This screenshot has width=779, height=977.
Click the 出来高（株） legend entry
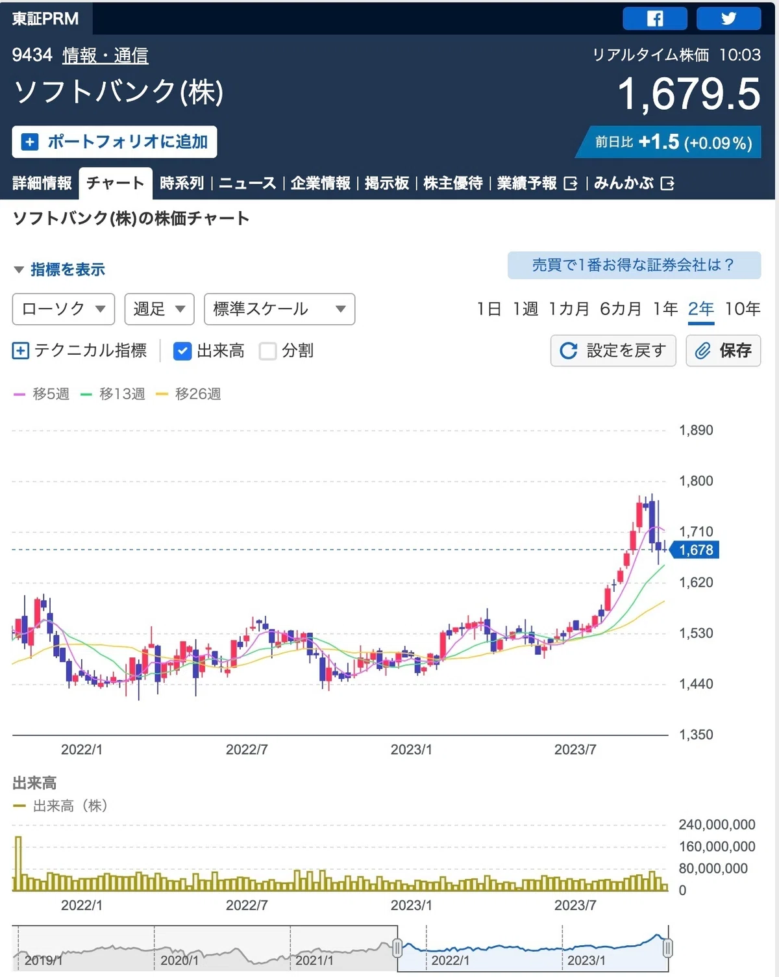(60, 806)
